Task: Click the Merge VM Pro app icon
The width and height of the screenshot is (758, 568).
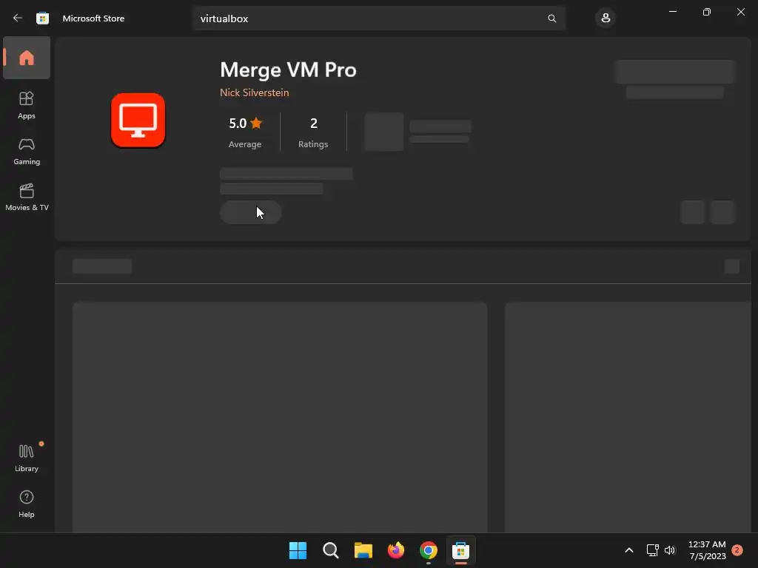Action: (138, 121)
